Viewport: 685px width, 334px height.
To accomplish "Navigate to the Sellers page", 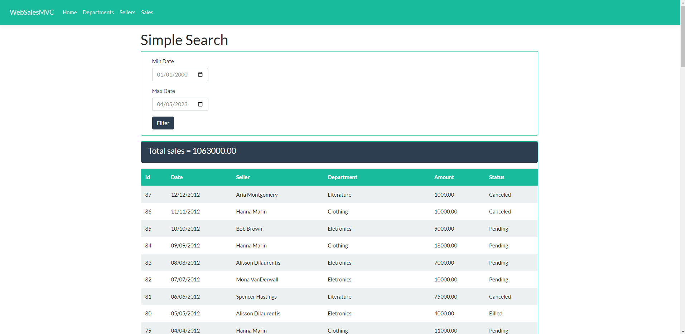I will [127, 12].
